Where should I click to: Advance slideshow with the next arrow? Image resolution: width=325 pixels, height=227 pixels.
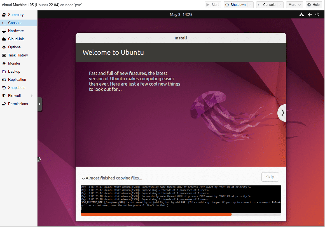click(282, 113)
